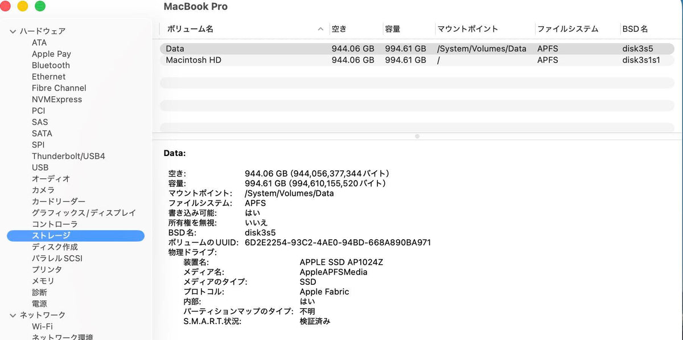Click the pane splitter handle dot
This screenshot has height=340, width=683.
[417, 136]
